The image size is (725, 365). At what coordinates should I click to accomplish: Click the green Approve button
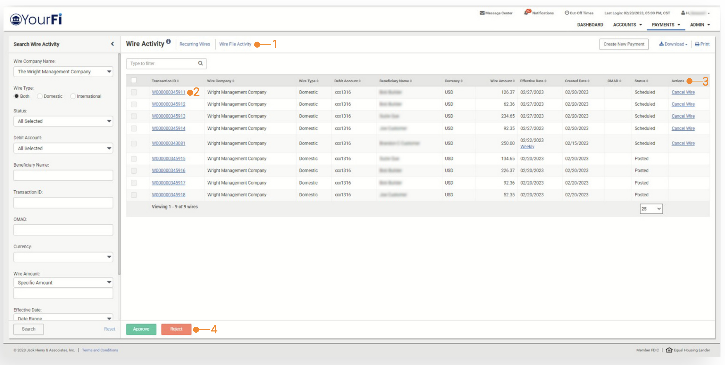[x=141, y=329]
